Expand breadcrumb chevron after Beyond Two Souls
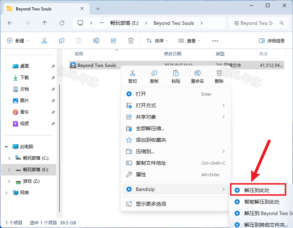 click(x=201, y=23)
